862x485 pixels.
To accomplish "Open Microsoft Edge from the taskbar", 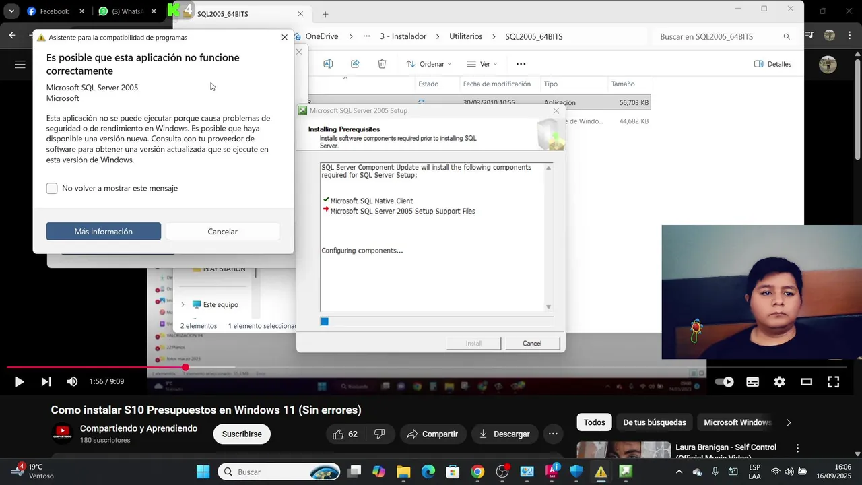I will point(428,472).
